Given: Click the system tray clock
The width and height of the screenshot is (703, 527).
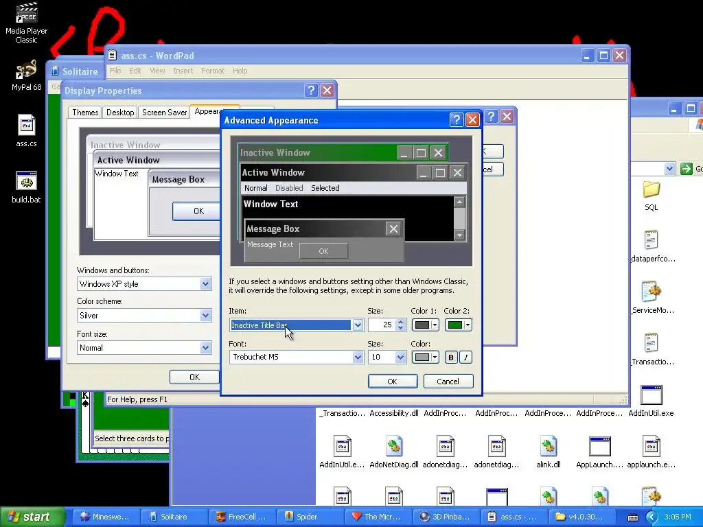Looking at the screenshot, I should 678,517.
